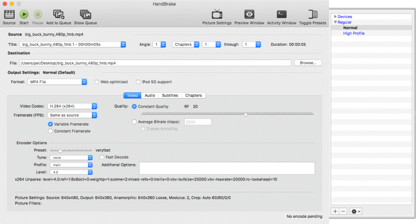
Task: Open the Video Codec dropdown
Action: (72, 106)
